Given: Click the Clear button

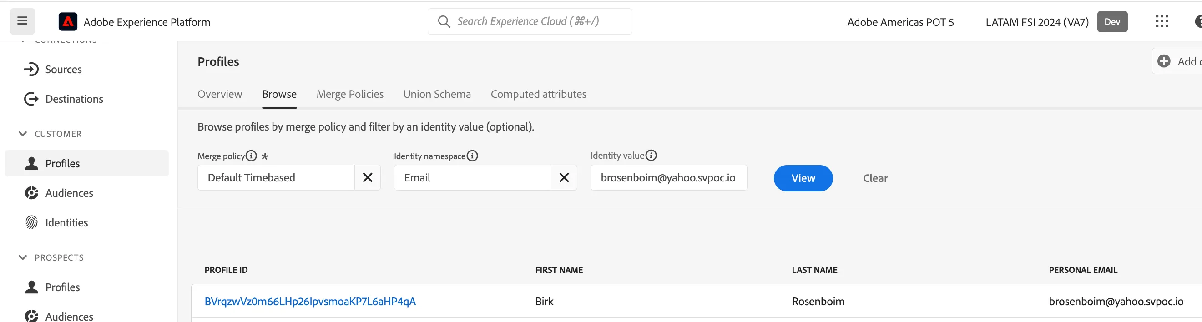Looking at the screenshot, I should [875, 178].
